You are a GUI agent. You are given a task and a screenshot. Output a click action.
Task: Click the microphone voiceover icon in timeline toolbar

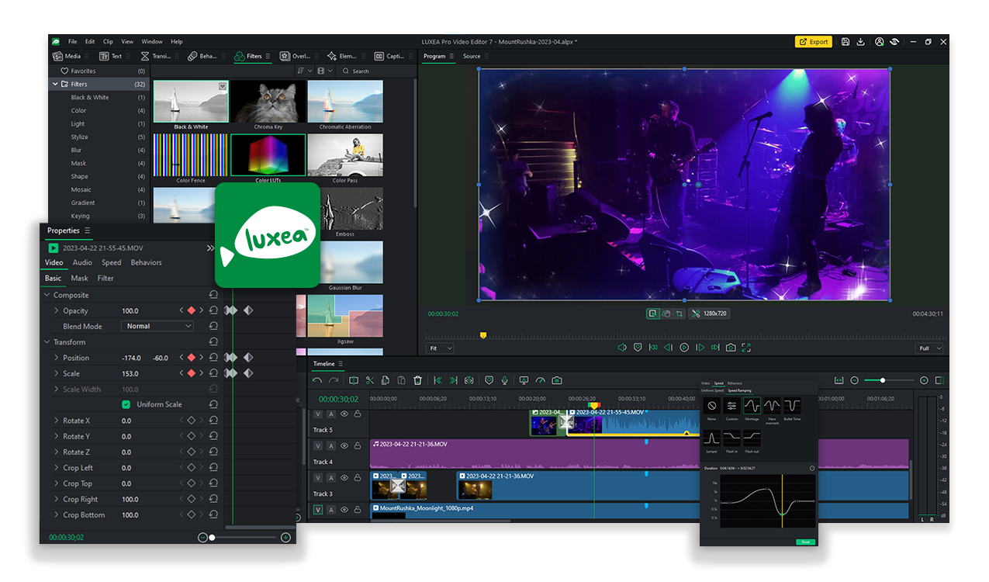pos(504,380)
